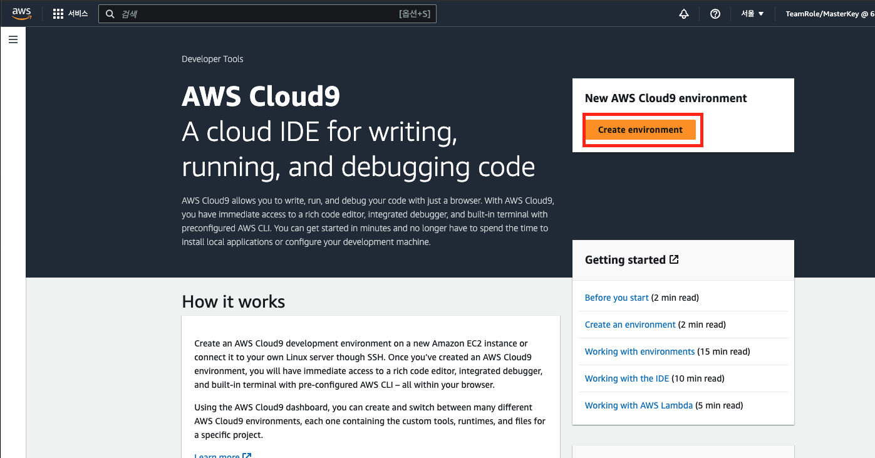Open the notifications bell icon
875x458 pixels.
[684, 14]
